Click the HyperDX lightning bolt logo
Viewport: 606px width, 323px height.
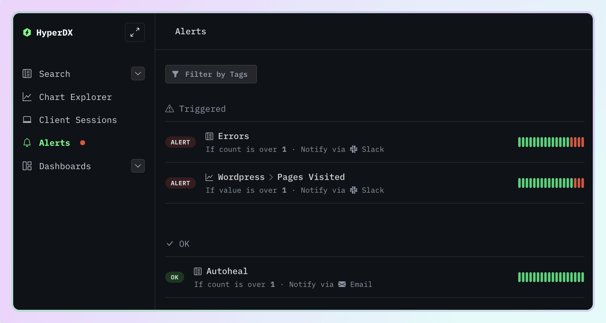coord(27,32)
